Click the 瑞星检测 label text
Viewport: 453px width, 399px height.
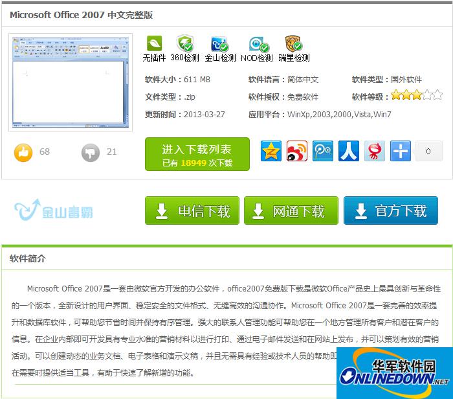tap(294, 58)
